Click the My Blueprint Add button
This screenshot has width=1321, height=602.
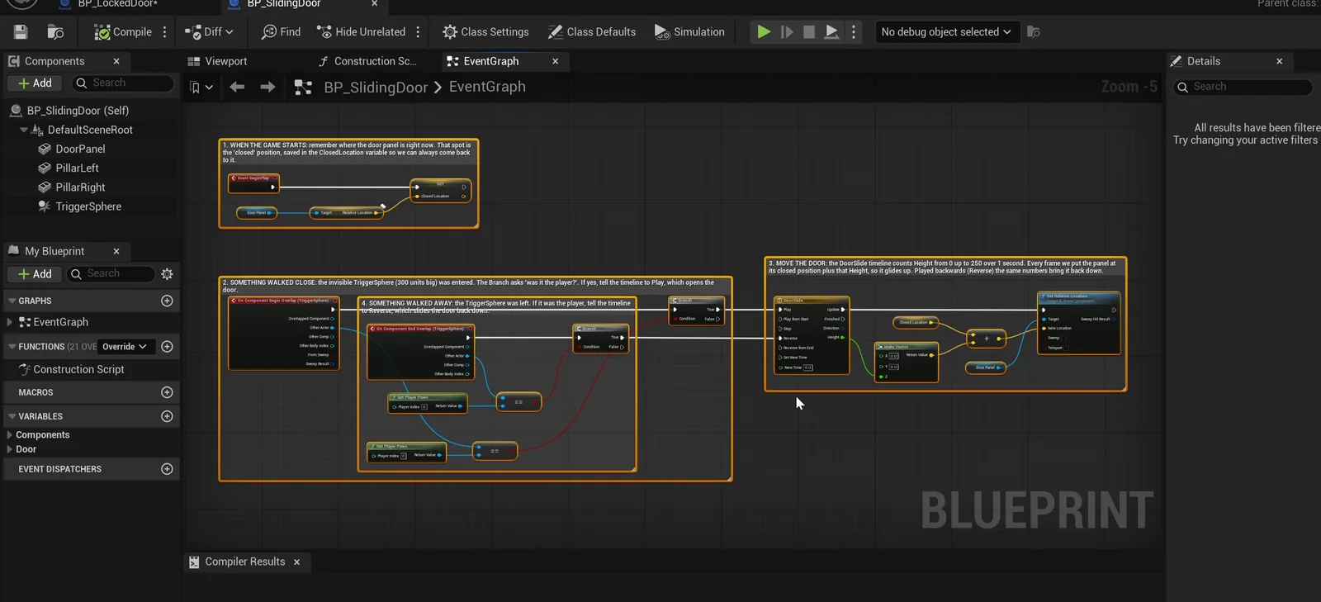point(36,274)
